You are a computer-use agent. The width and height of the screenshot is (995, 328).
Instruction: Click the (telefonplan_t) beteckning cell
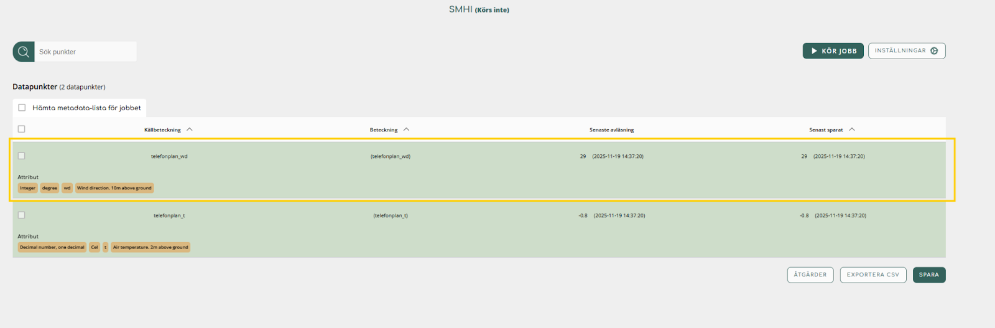(x=391, y=216)
